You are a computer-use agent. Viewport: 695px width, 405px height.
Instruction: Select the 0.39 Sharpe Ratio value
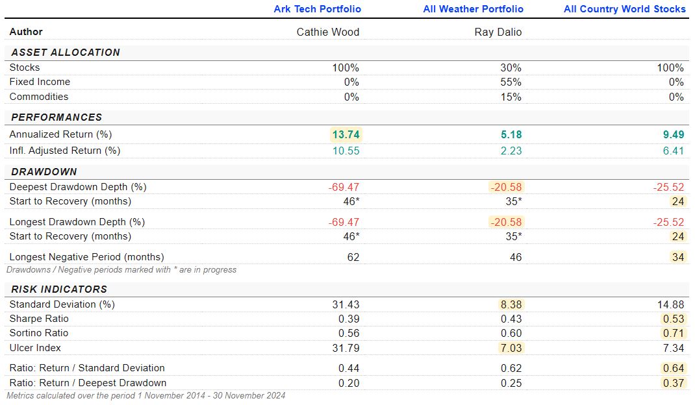click(349, 319)
